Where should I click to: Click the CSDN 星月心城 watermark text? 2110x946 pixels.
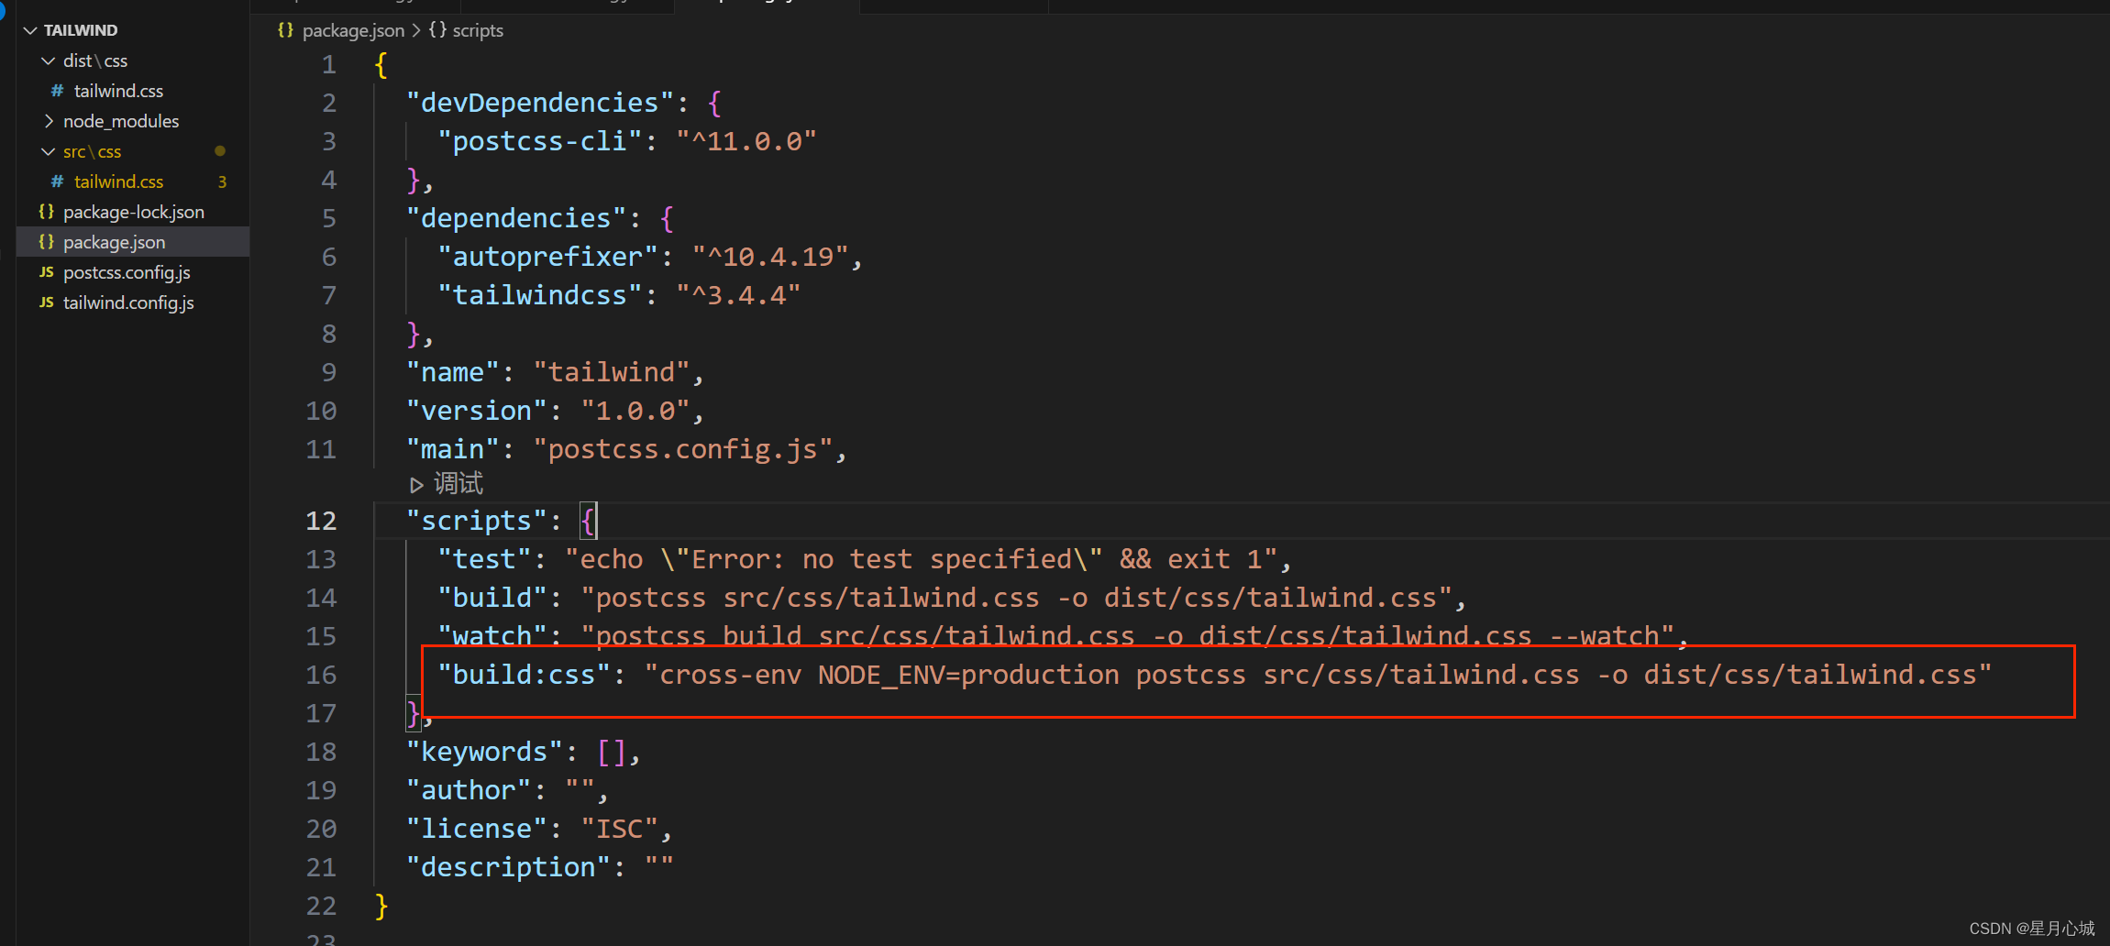pyautogui.click(x=2032, y=928)
